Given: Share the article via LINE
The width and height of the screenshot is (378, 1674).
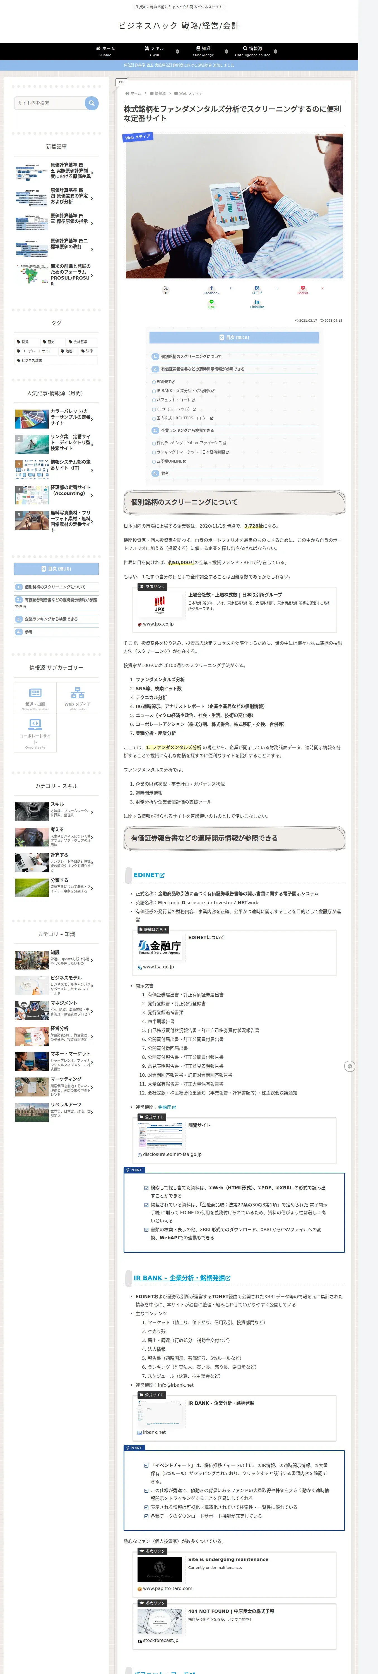Looking at the screenshot, I should (x=211, y=304).
